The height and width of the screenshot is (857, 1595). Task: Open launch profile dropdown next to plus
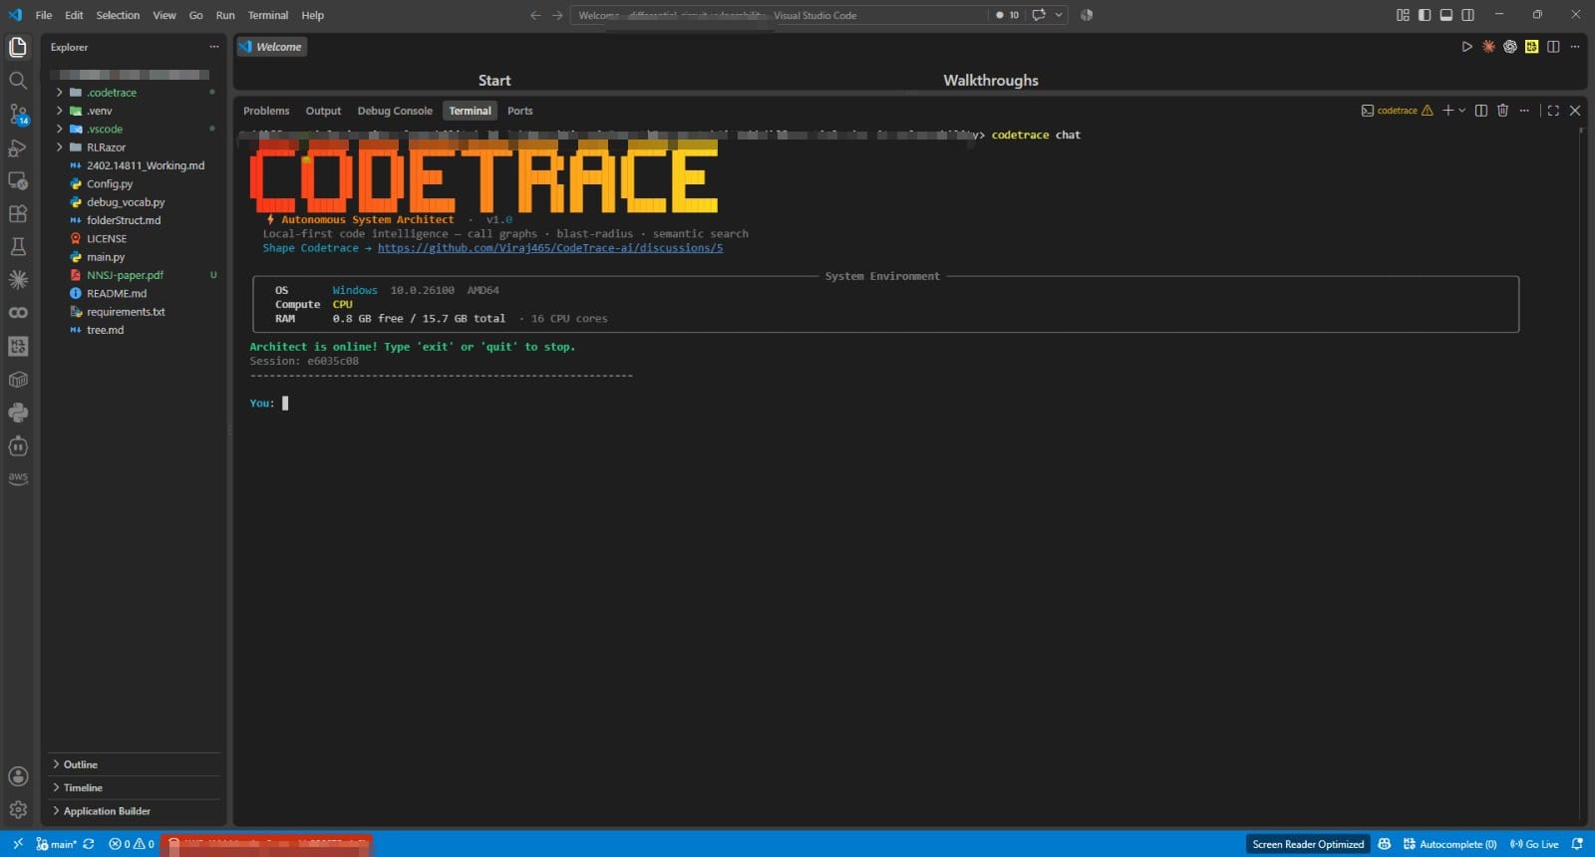pos(1462,111)
